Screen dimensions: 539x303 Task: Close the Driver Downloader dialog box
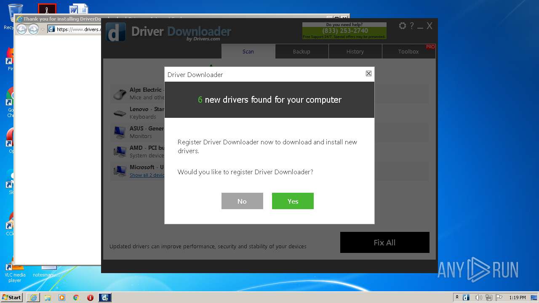pos(368,73)
